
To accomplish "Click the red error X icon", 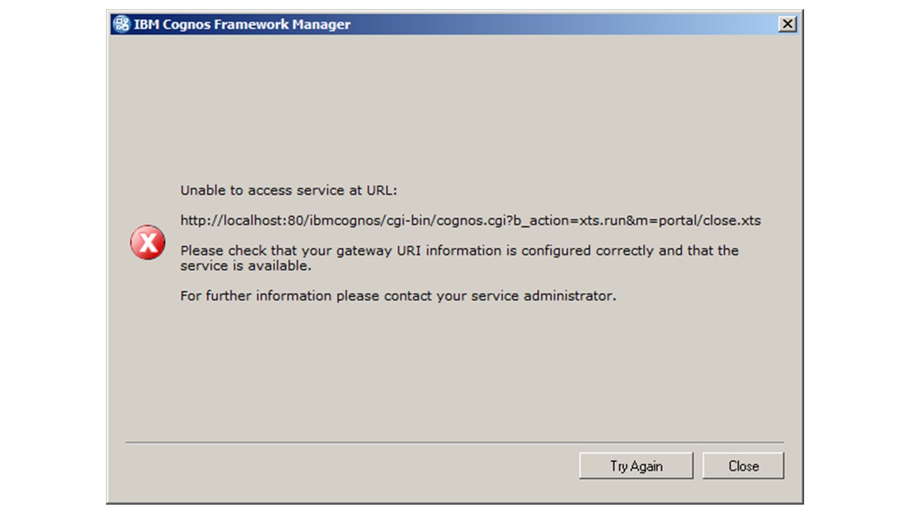I will (x=148, y=243).
